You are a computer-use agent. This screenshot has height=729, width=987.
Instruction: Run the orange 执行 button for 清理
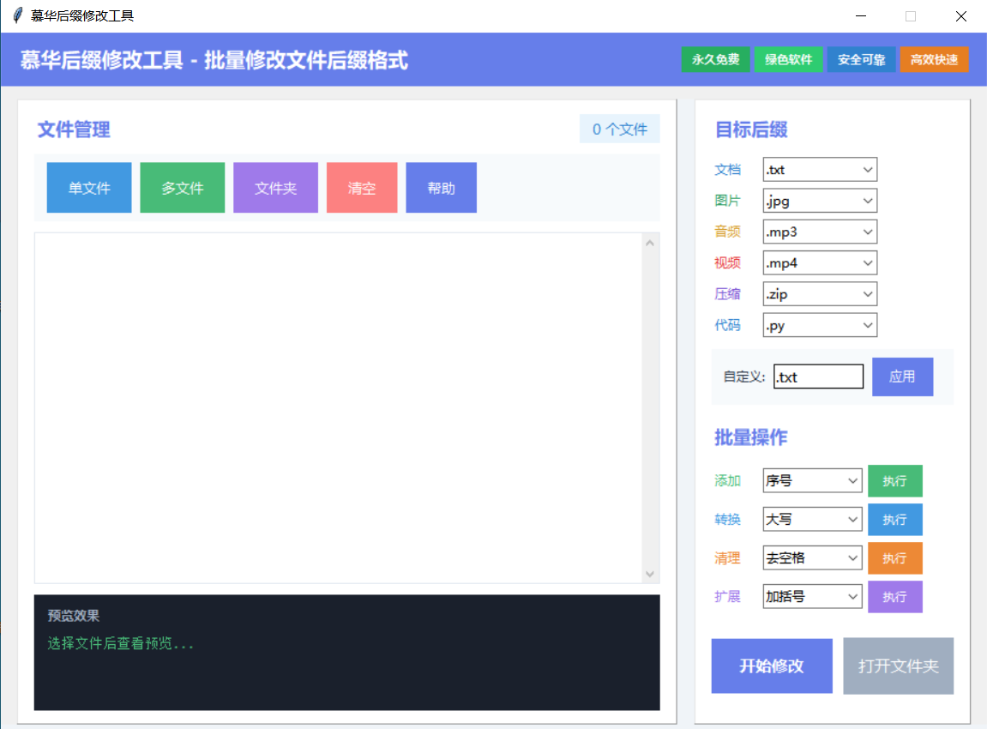coord(894,557)
